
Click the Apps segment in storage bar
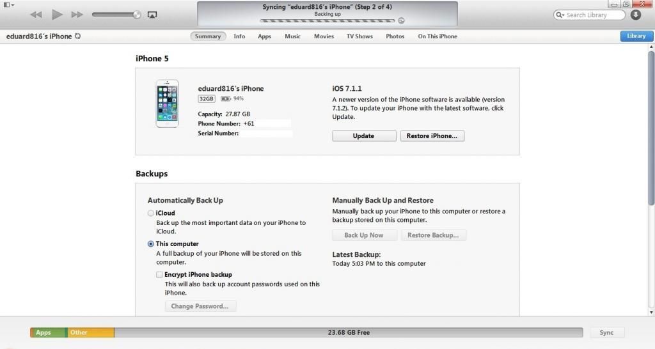49,332
